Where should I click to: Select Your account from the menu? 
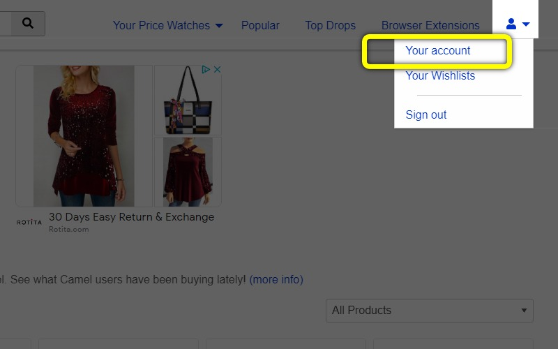pos(438,51)
